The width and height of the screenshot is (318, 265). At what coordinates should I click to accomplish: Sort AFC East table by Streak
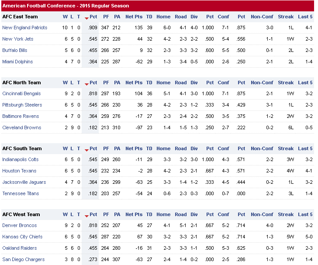click(286, 17)
